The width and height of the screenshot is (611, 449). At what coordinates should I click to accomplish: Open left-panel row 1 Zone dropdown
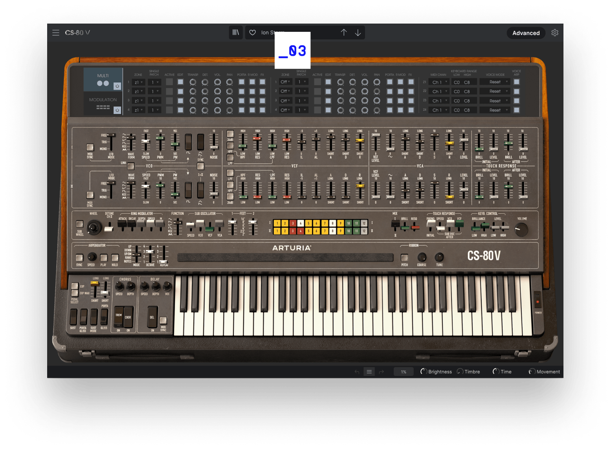(x=139, y=82)
